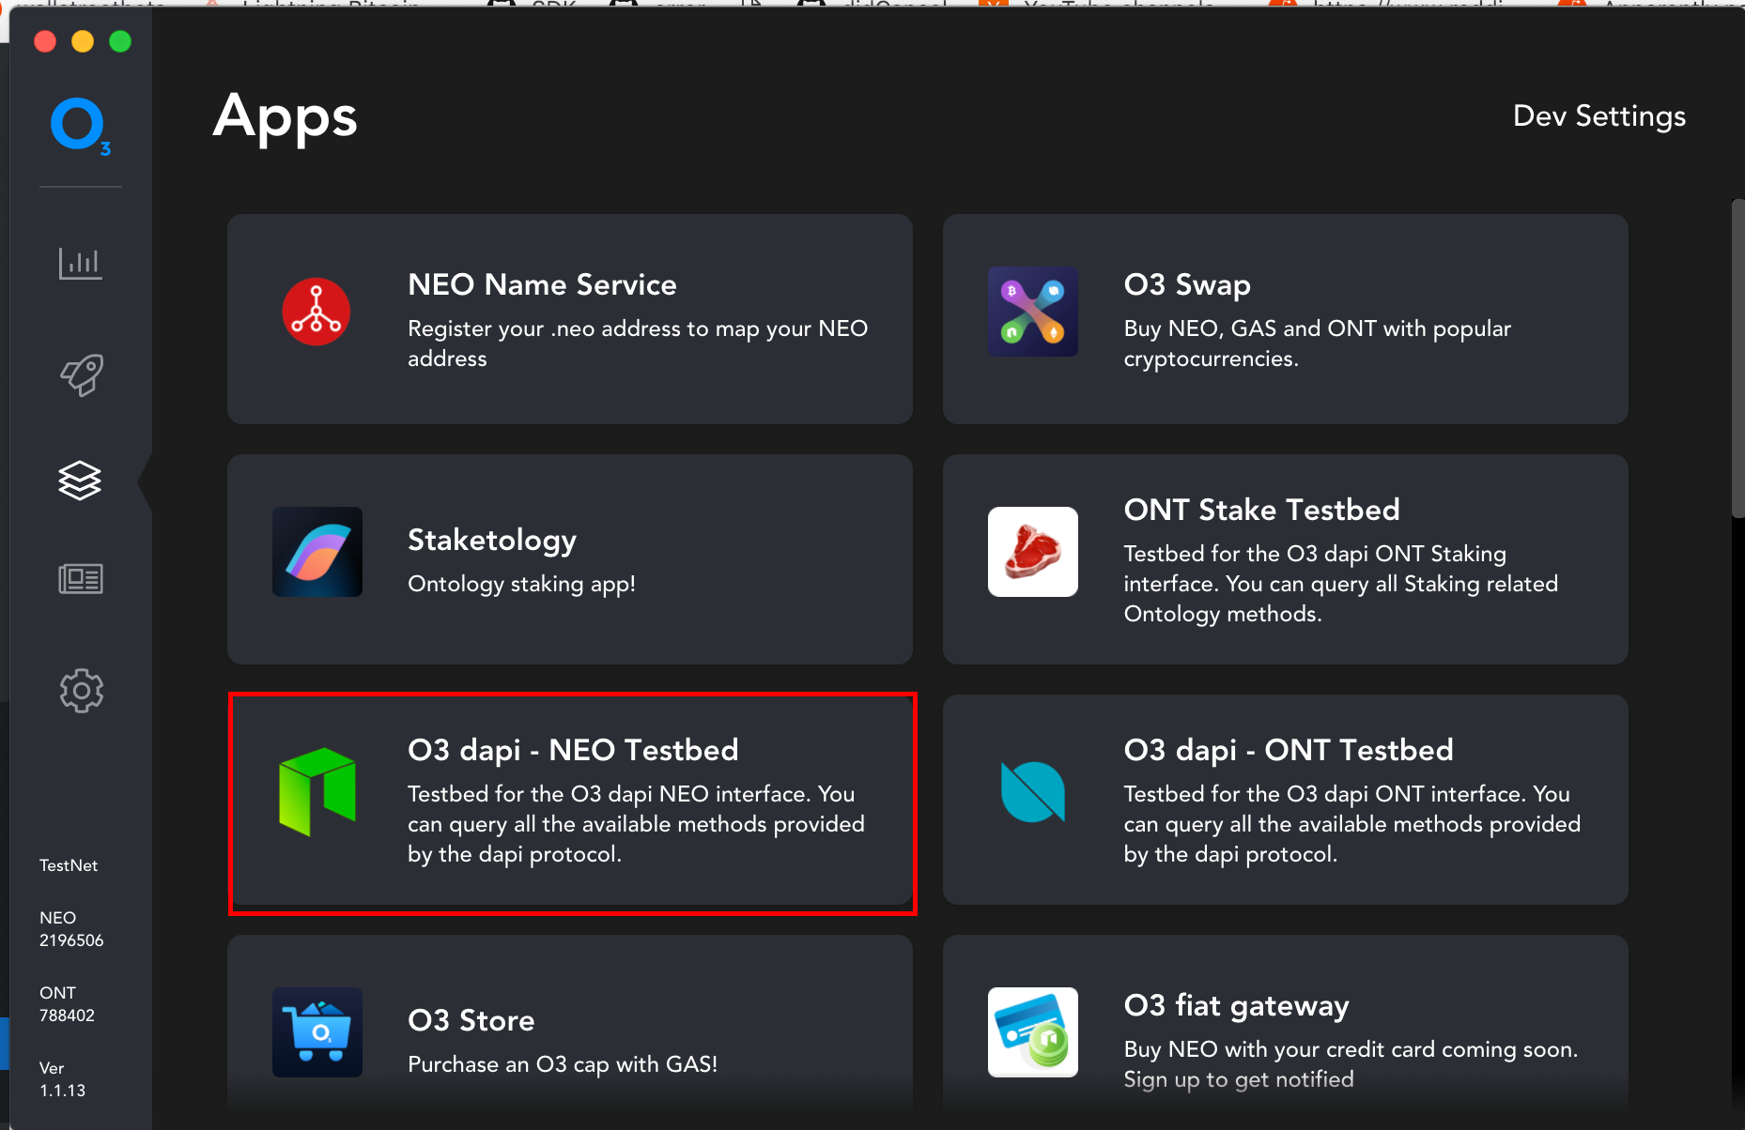Open the O3 Swap title

[1187, 284]
